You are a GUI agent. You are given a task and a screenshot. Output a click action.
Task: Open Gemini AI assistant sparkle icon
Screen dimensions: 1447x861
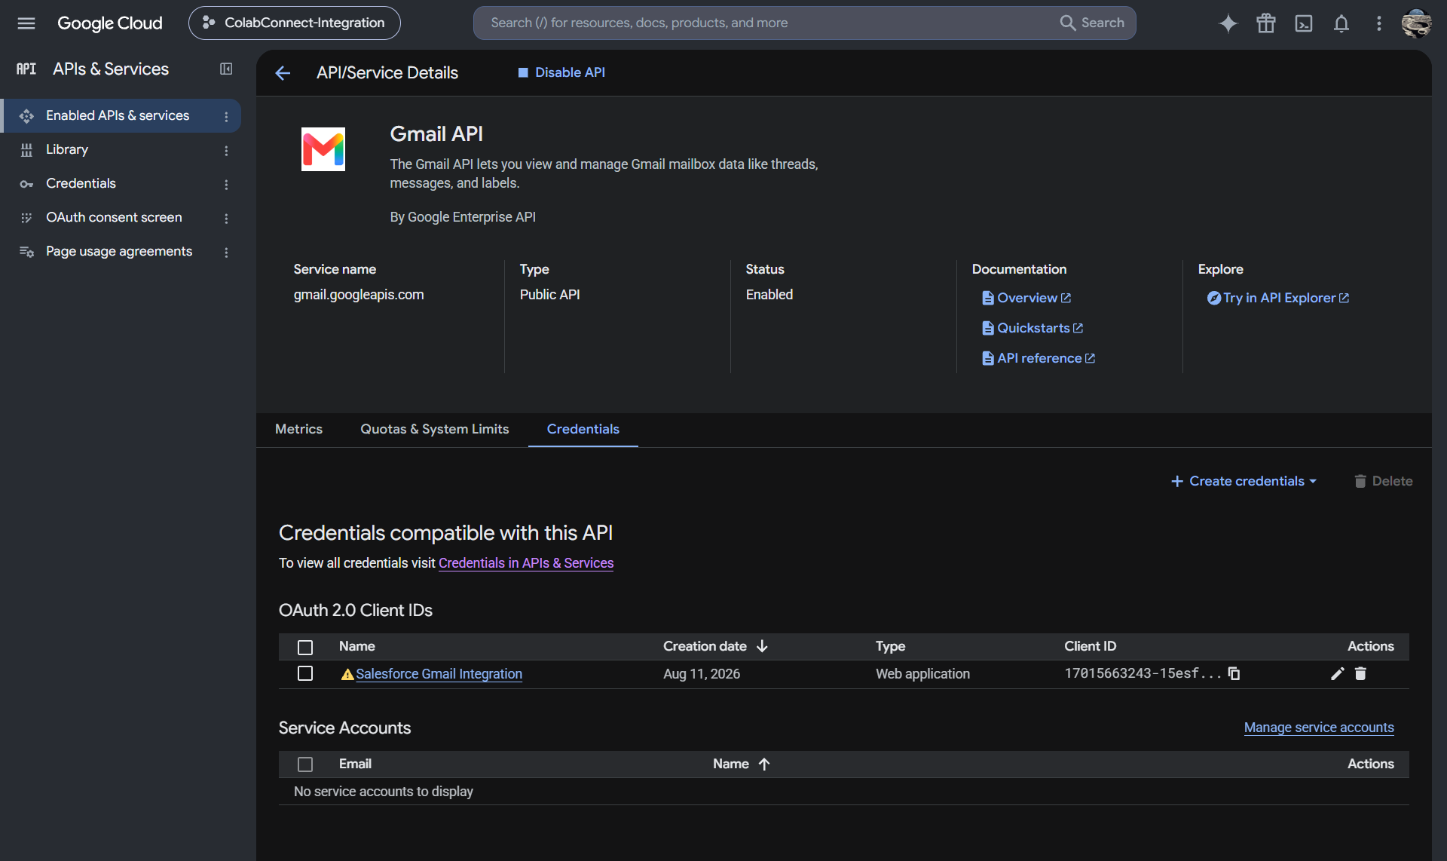pyautogui.click(x=1228, y=23)
